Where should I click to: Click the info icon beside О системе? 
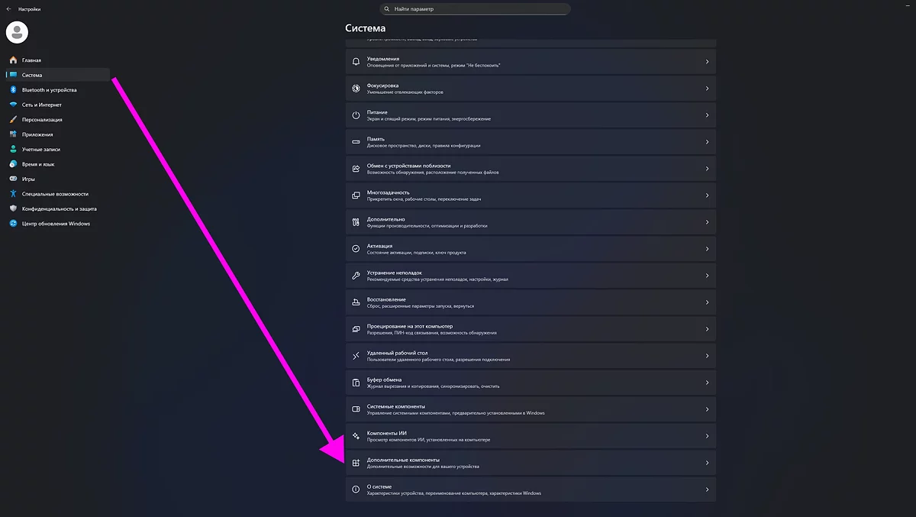356,490
